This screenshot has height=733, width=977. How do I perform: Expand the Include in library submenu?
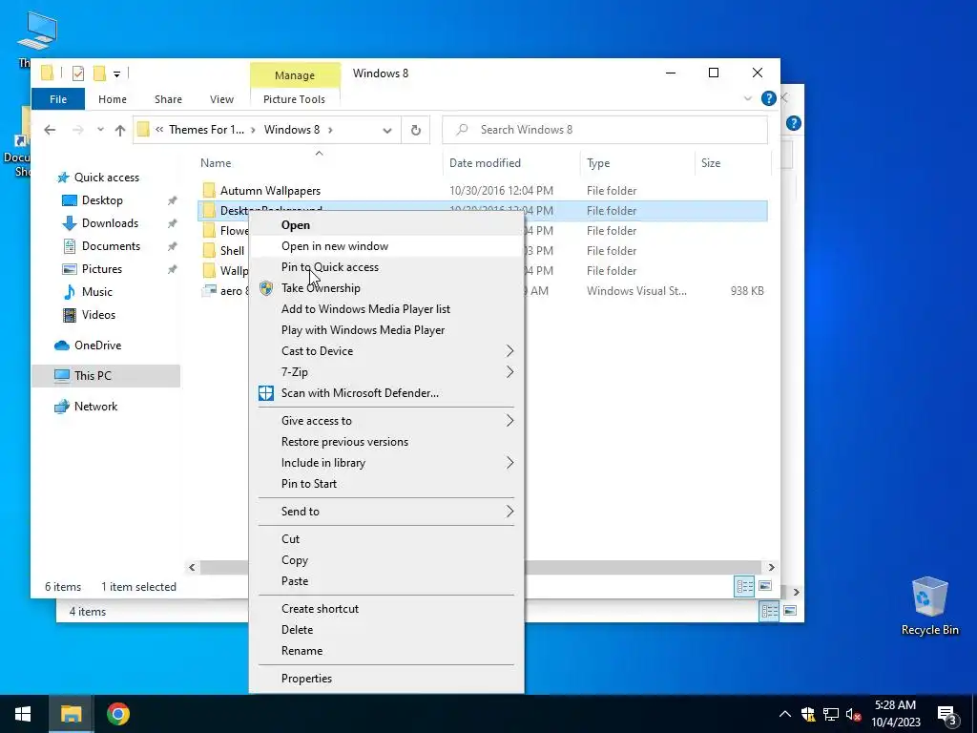386,463
